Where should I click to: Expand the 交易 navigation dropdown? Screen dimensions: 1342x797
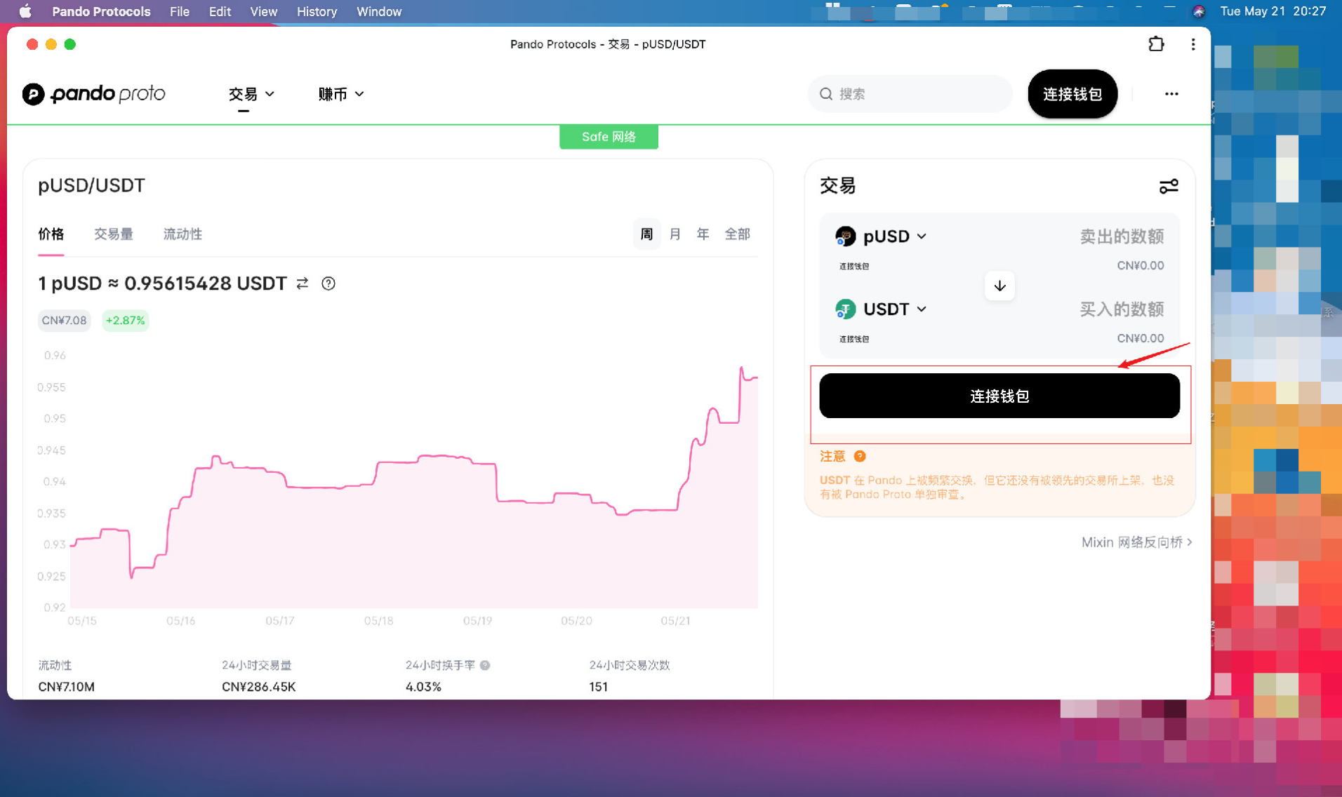(251, 94)
